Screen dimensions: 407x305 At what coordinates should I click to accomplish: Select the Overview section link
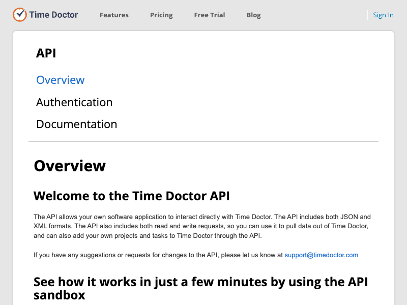pos(60,80)
